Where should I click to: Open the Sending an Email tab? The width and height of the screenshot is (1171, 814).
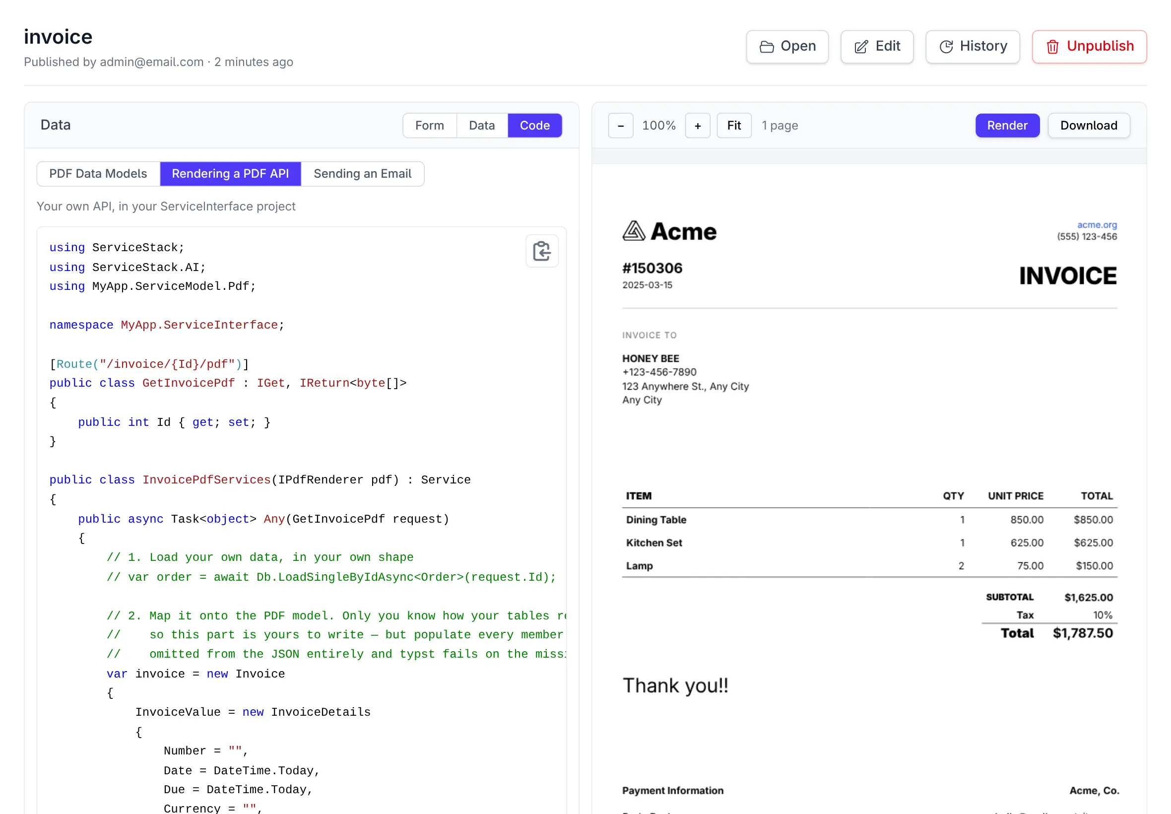coord(362,173)
